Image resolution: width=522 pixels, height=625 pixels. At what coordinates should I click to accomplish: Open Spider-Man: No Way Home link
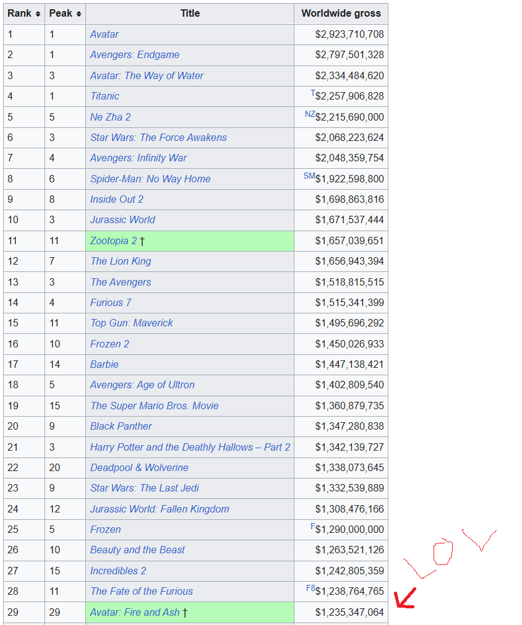(x=150, y=179)
